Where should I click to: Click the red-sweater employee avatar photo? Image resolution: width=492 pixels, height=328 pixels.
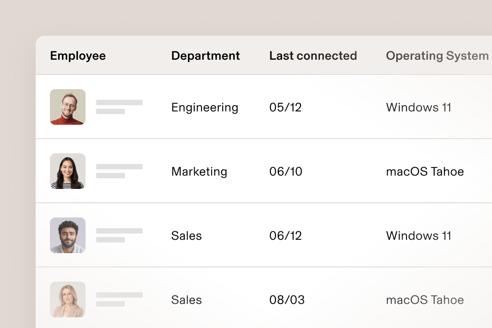click(x=67, y=107)
